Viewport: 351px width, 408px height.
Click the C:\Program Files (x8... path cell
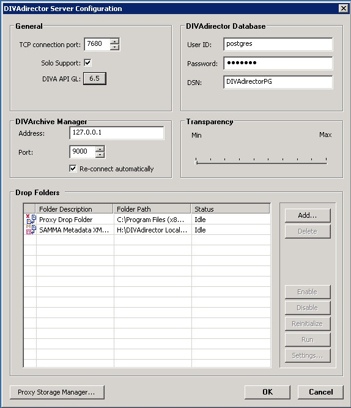[x=152, y=220]
